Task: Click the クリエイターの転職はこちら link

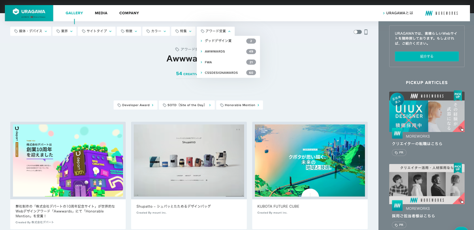Action: coord(417,144)
